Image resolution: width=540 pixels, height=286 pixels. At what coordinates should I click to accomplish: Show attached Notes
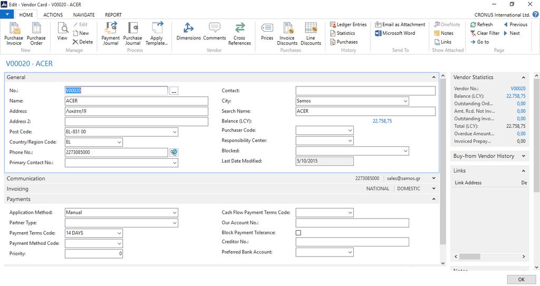click(x=444, y=33)
